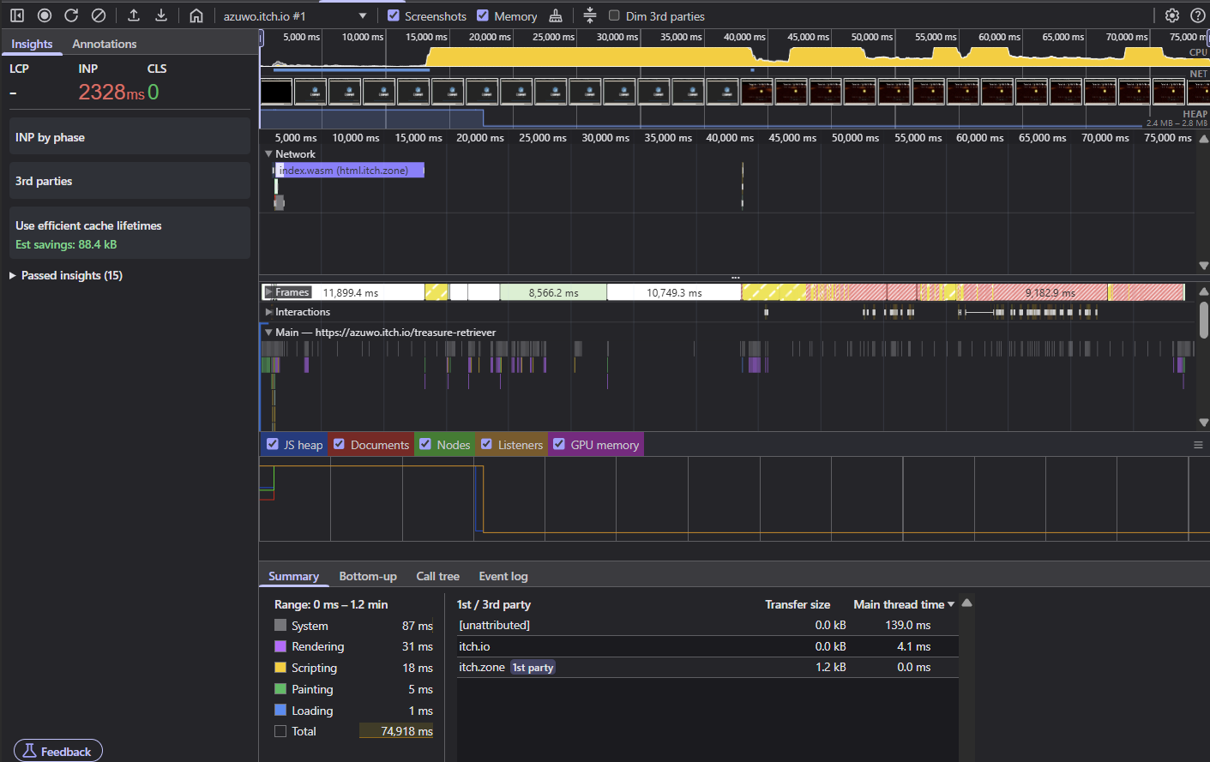Open the azuwo.itch.io #1 recording dropdown
The height and width of the screenshot is (762, 1210).
[x=295, y=15]
